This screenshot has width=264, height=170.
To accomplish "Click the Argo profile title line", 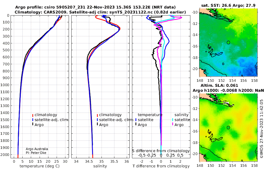I will pyautogui.click(x=95, y=7).
